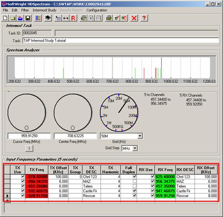Expand the Grid (Hz) 50M dropdown
The width and height of the screenshot is (223, 217).
(140, 136)
